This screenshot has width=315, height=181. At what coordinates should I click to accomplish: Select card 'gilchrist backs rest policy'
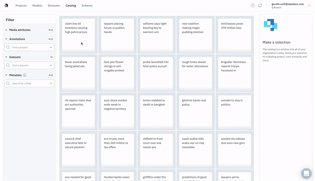pyautogui.click(x=195, y=112)
